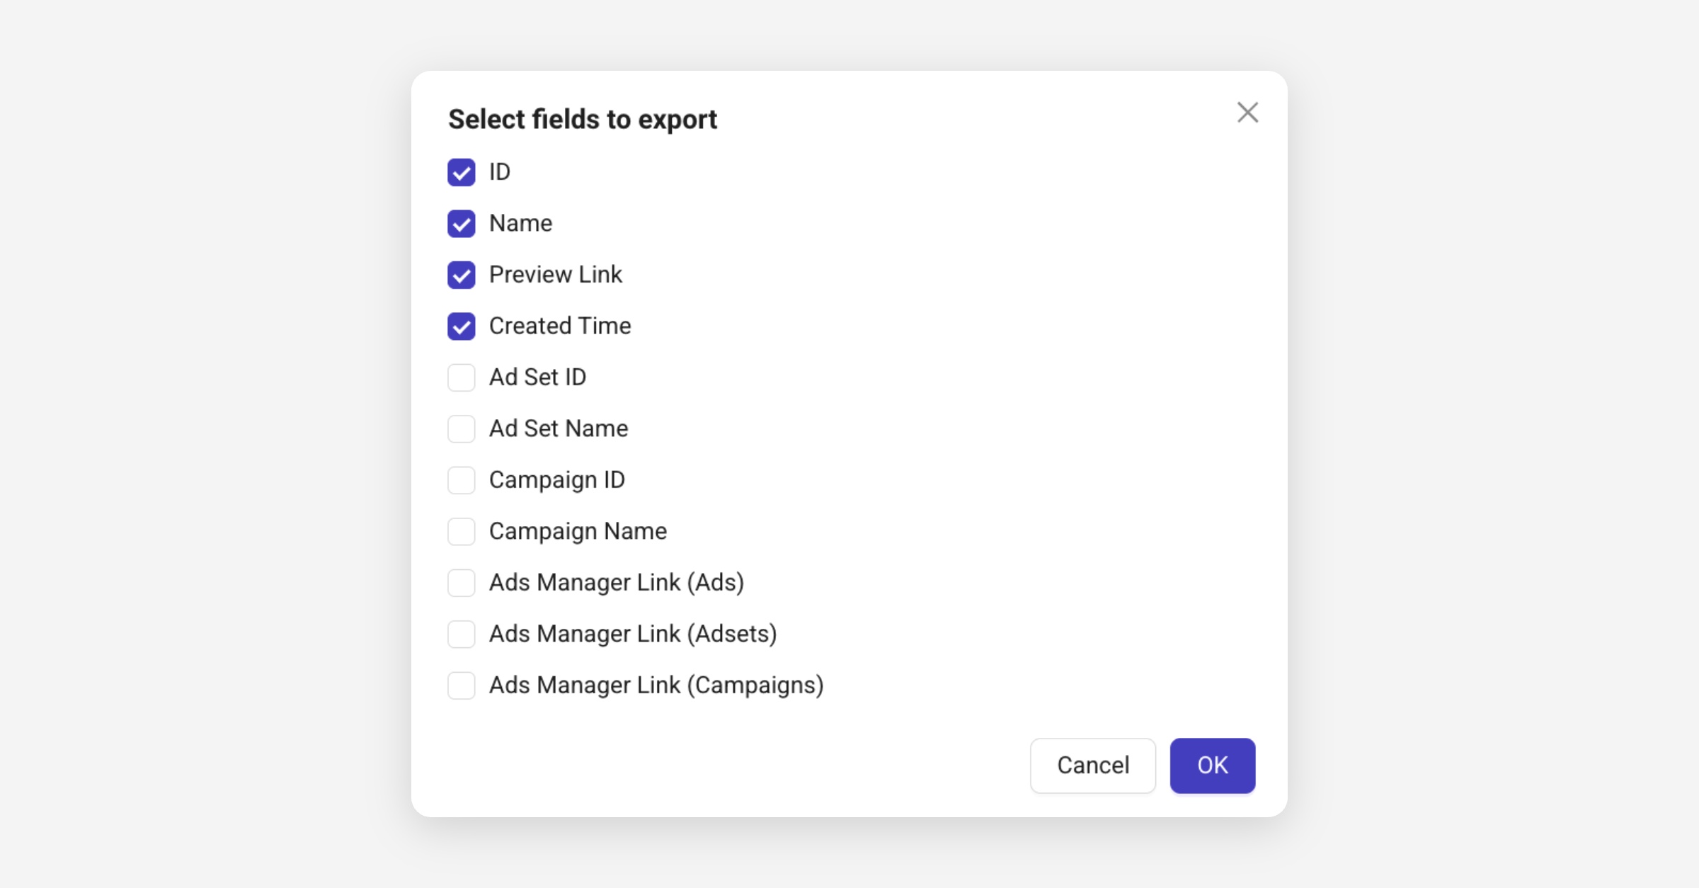Click the 'Created Time' label text
Viewport: 1699px width, 888px height.
tap(559, 326)
